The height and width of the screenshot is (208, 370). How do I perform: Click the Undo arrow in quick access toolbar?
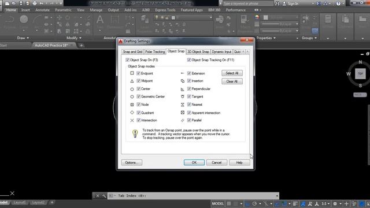(42, 3)
